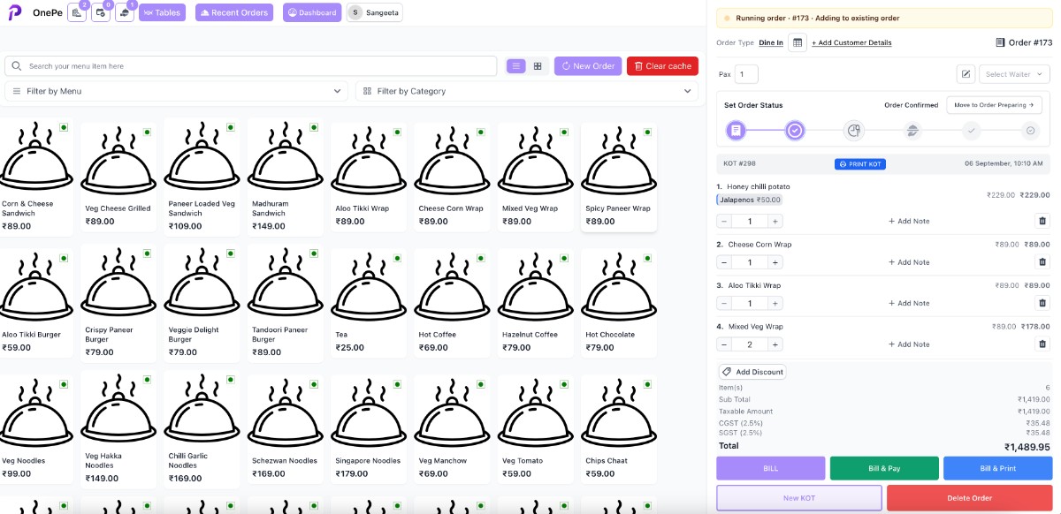Image resolution: width=1061 pixels, height=514 pixels.
Task: Select the order placed status step
Action: 736,131
